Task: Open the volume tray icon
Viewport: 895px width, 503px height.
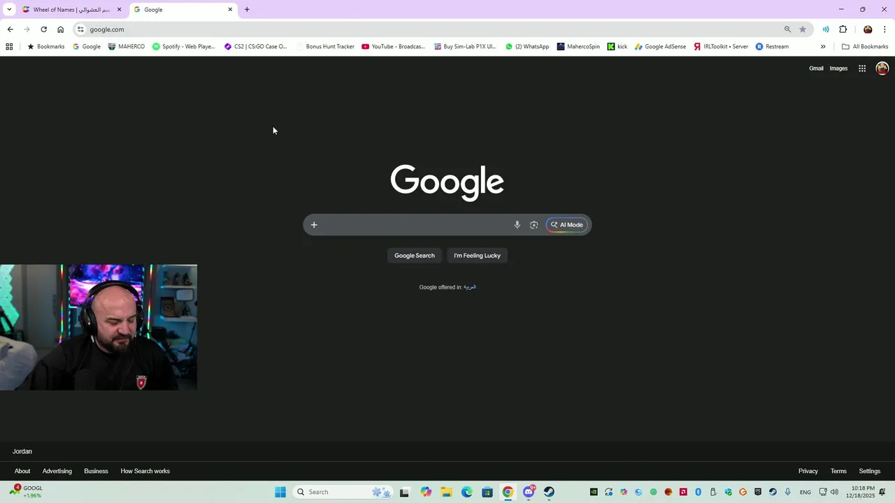Action: pyautogui.click(x=834, y=492)
